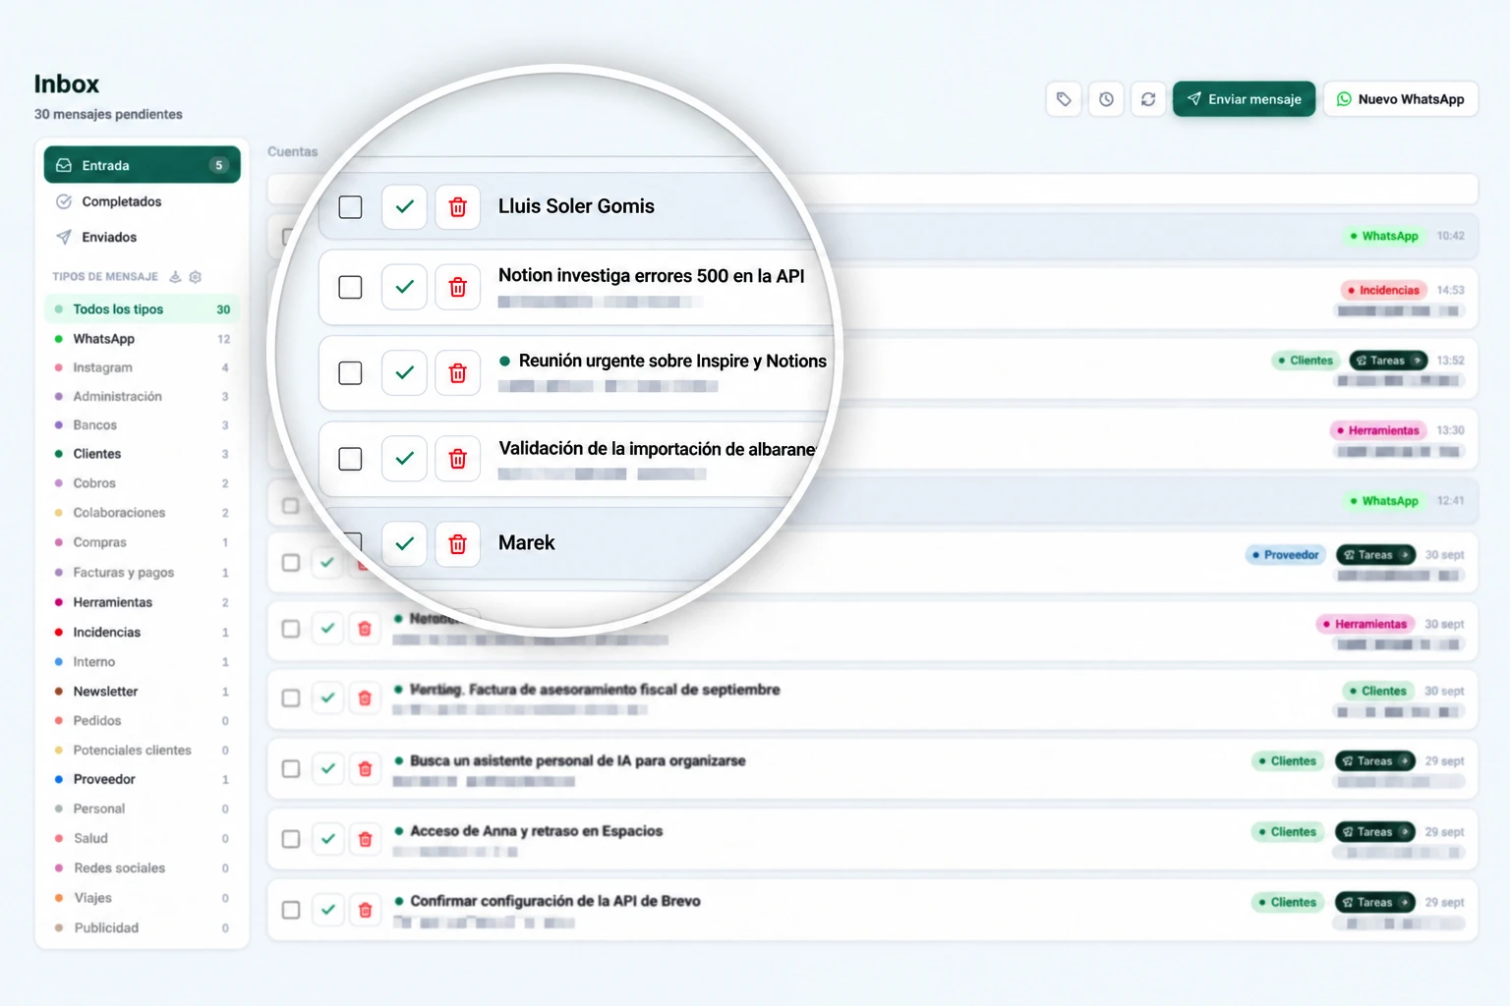Delete the Reunión urgente sobre Inspire message

pyautogui.click(x=458, y=373)
